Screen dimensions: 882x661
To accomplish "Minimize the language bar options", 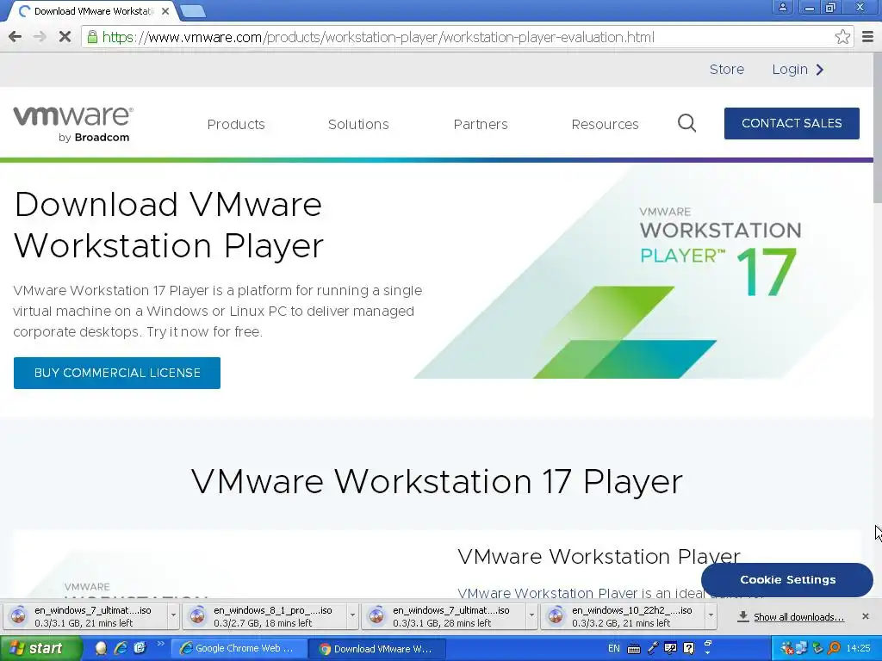I will coord(708,644).
